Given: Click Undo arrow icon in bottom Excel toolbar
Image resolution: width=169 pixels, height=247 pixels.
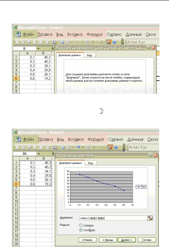Looking at the screenshot, I should [x=79, y=148].
